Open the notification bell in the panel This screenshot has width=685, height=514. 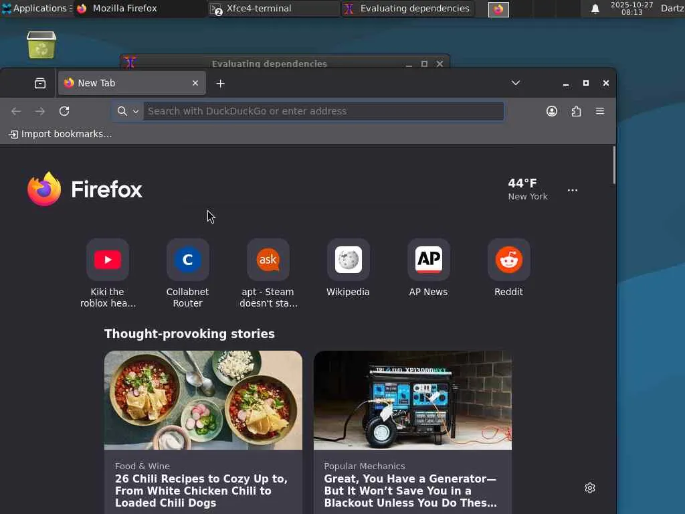[595, 9]
